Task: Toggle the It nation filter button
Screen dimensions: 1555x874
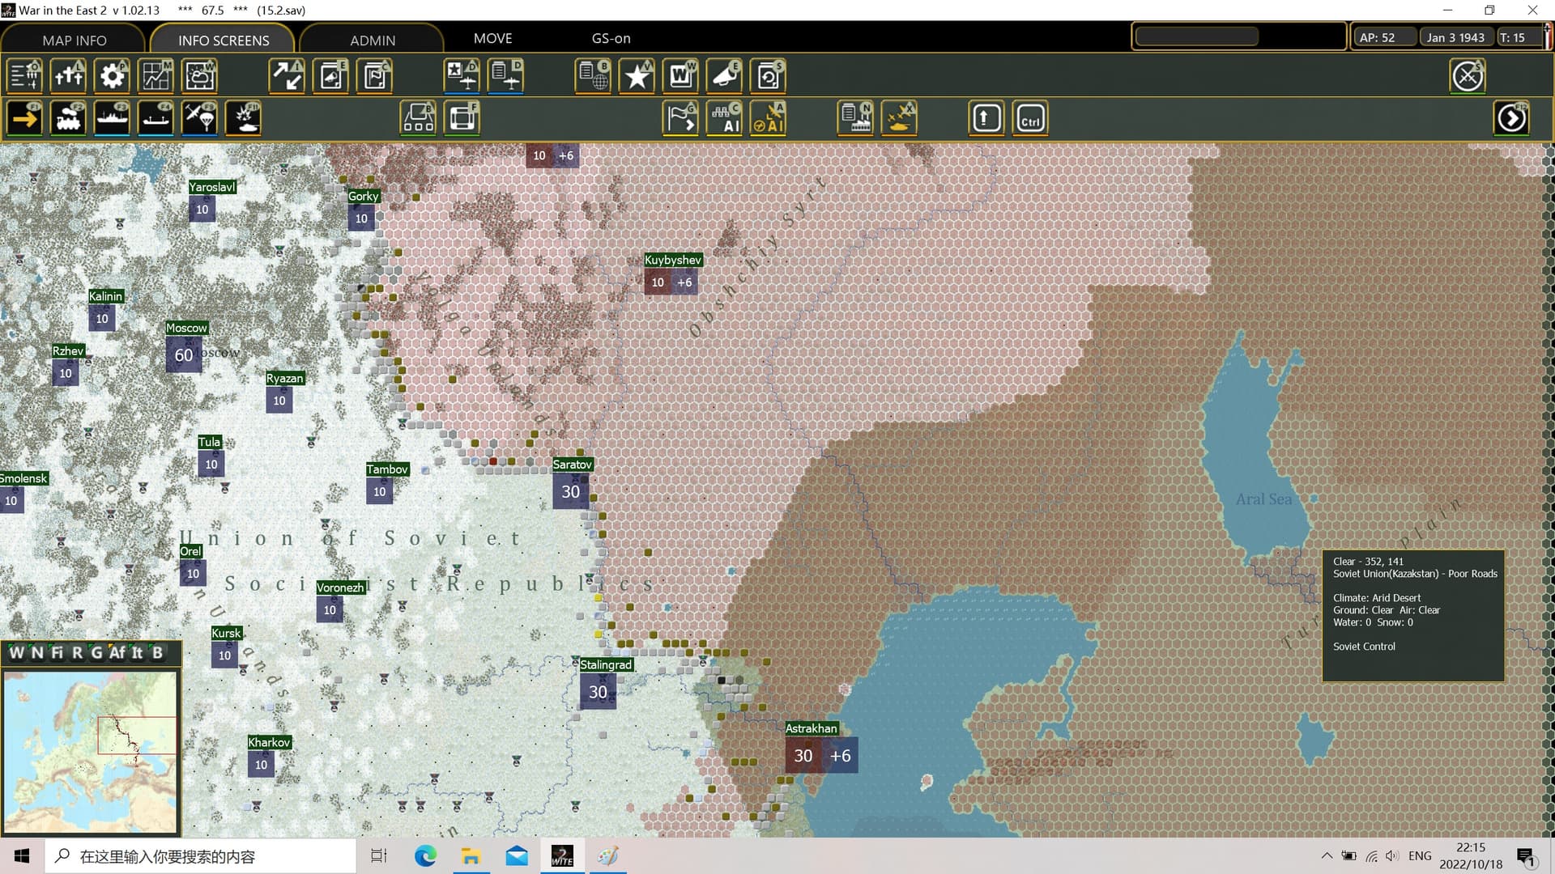Action: click(x=137, y=652)
